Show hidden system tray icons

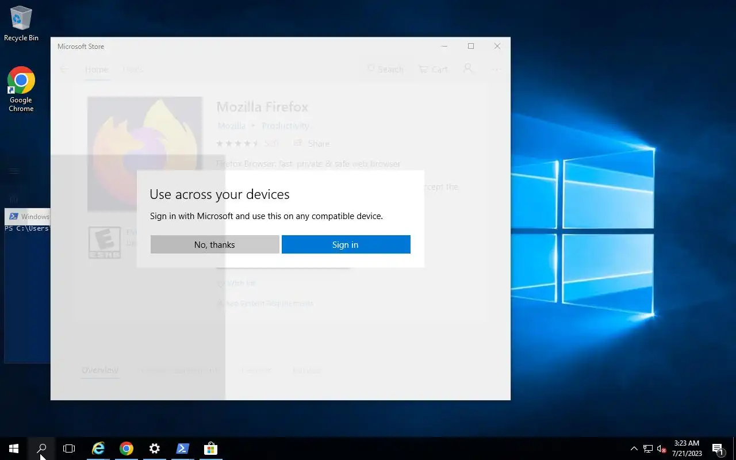pos(634,448)
